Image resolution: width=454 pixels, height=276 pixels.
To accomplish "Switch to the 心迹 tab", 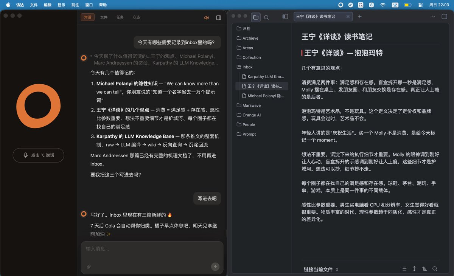I will click(x=136, y=17).
